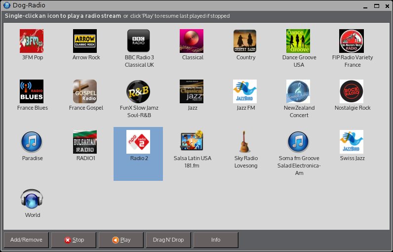This screenshot has height=252, width=393.
Task: Start the BBC Radio 3 Classical UK icon
Action: tap(138, 41)
